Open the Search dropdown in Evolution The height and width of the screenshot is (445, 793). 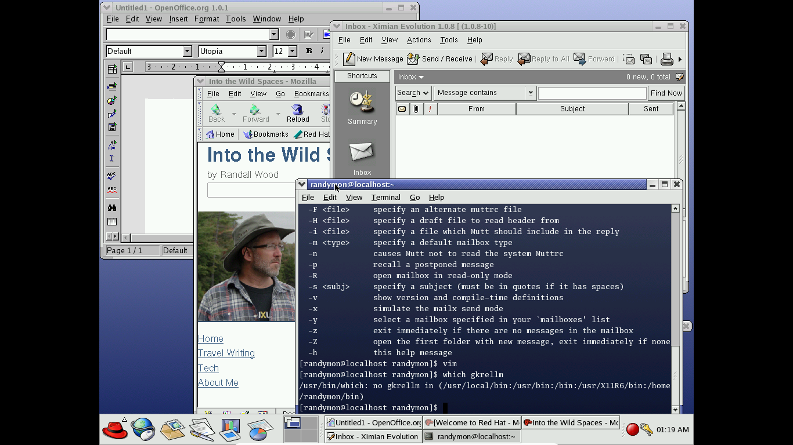point(413,93)
